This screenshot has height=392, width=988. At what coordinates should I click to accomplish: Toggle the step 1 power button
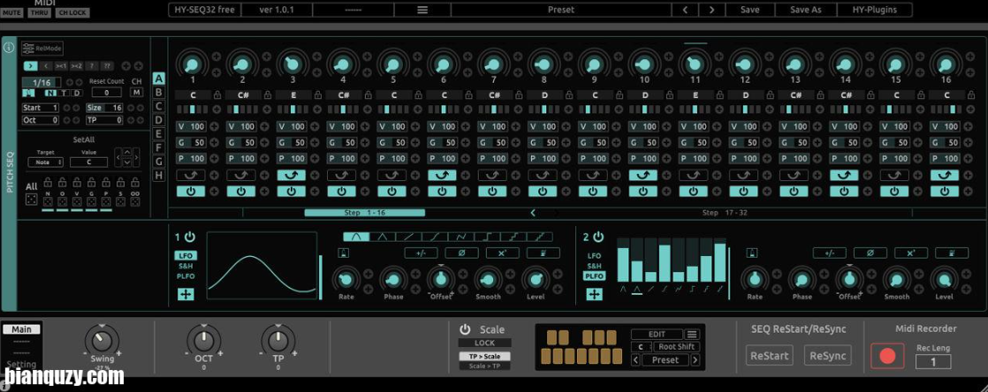pos(192,192)
